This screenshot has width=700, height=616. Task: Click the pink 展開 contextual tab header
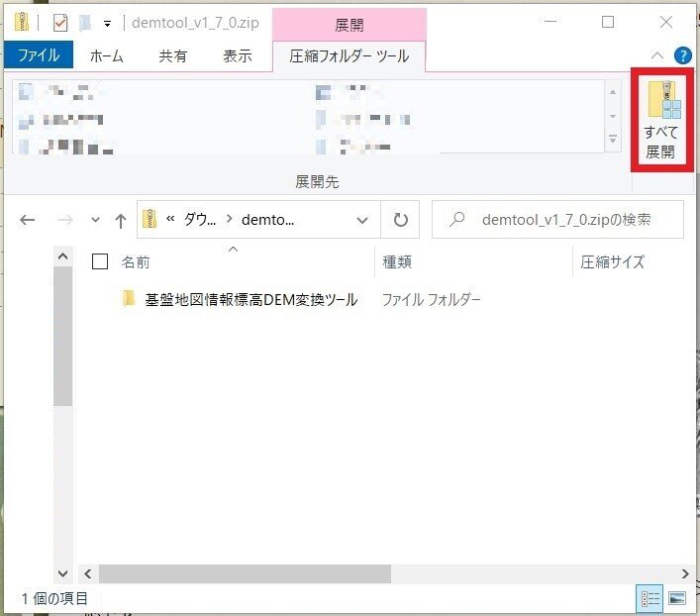tap(349, 25)
